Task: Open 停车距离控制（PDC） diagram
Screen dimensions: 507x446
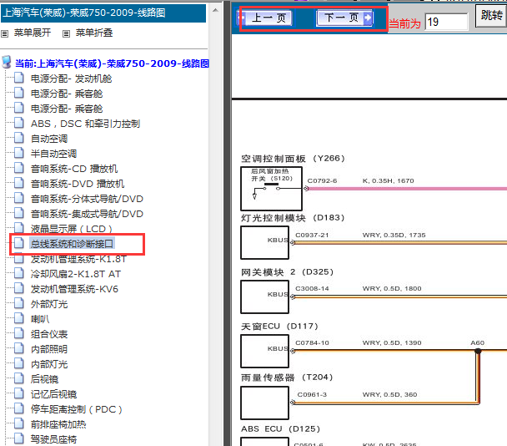Action: 77,409
